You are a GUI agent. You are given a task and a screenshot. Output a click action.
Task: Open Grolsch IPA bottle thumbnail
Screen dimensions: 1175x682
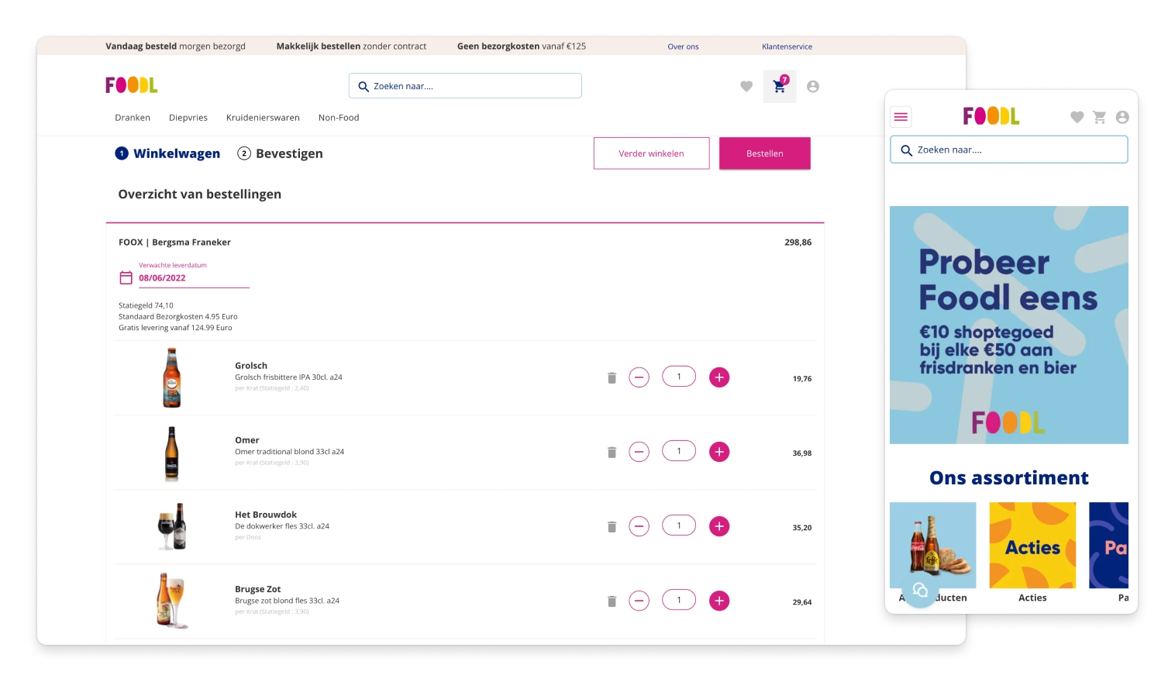171,377
